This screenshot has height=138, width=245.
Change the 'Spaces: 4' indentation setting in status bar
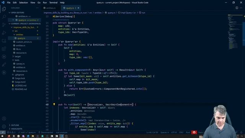(164, 132)
